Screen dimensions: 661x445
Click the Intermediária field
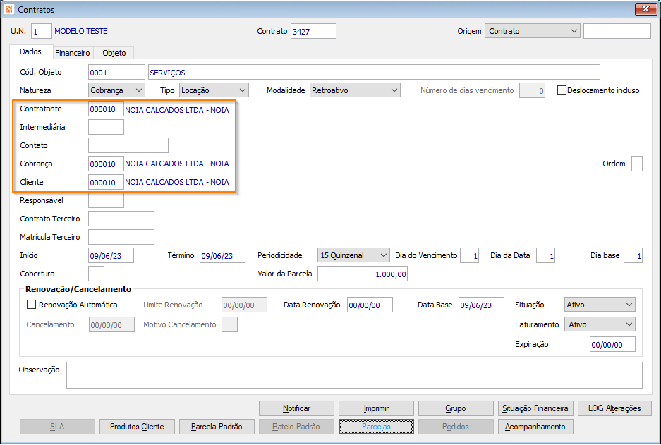(x=106, y=127)
